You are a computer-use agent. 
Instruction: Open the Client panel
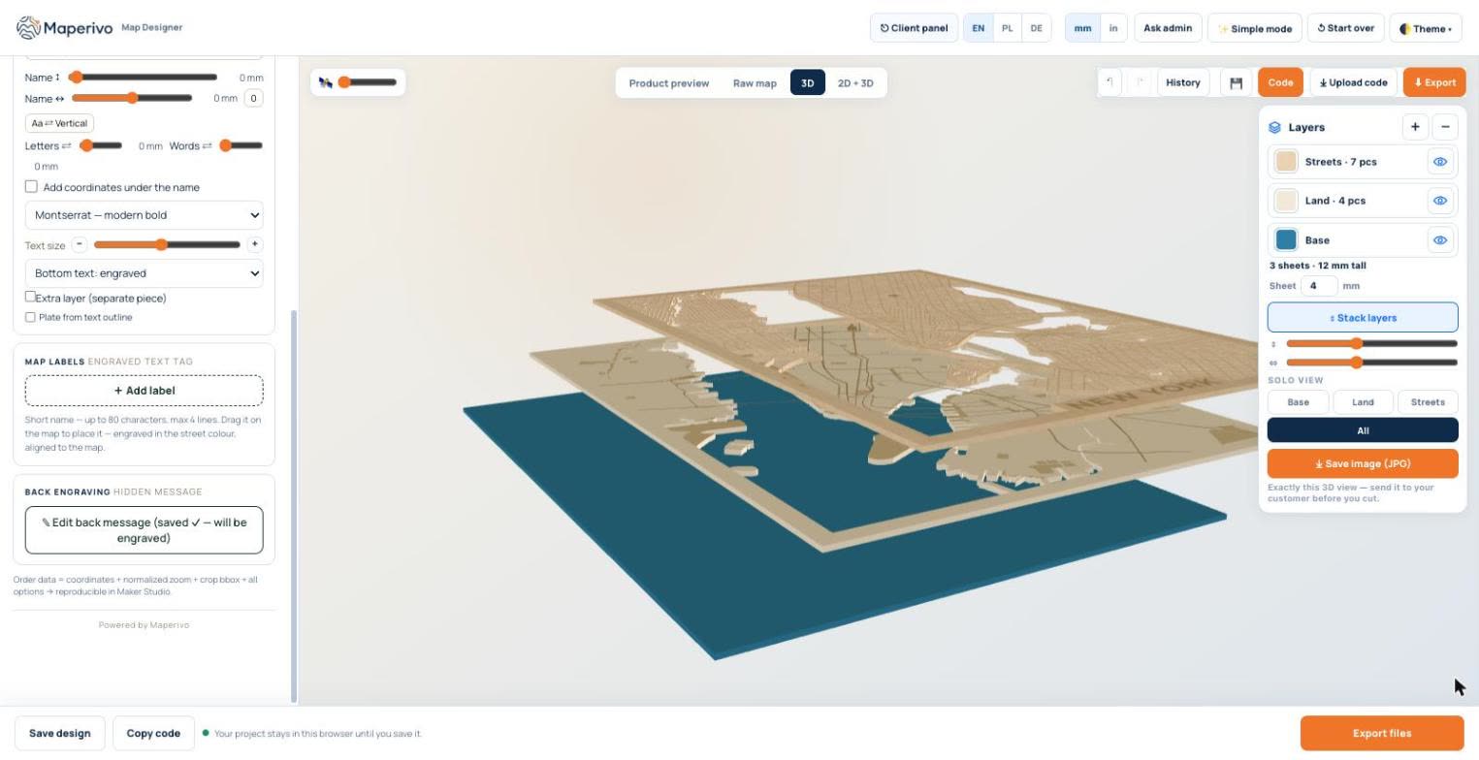914,28
